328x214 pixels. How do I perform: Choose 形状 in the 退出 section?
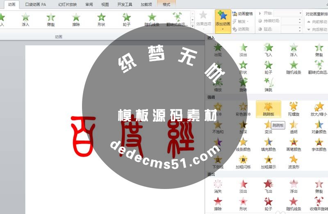pos(243,204)
